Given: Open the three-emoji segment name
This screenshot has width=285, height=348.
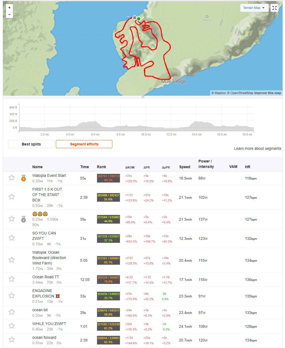Looking at the screenshot, I should point(40,214).
